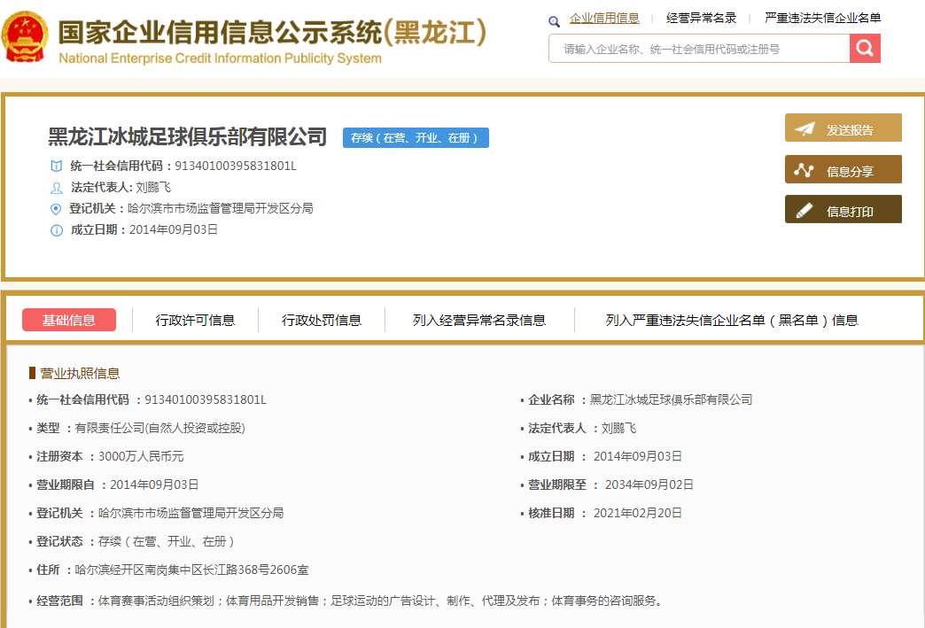Click the 登记状态 value 存续
Screen dimensions: 925x628
[x=167, y=541]
